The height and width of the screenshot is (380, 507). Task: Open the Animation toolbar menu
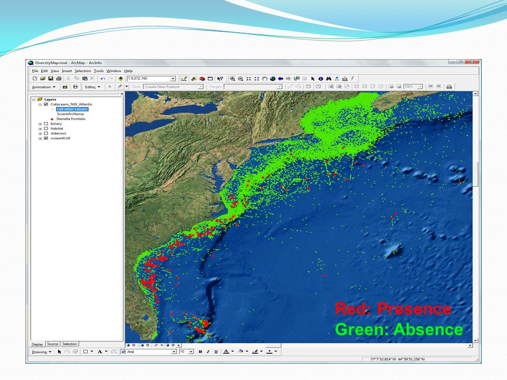coord(44,87)
